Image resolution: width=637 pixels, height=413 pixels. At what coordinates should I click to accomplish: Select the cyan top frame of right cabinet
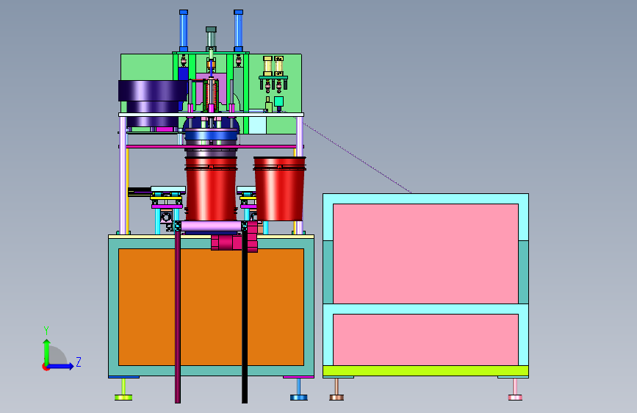coord(425,198)
